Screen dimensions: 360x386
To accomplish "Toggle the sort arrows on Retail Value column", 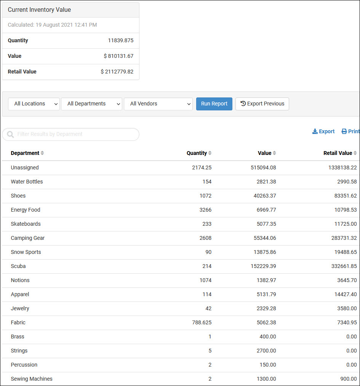I will click(356, 153).
